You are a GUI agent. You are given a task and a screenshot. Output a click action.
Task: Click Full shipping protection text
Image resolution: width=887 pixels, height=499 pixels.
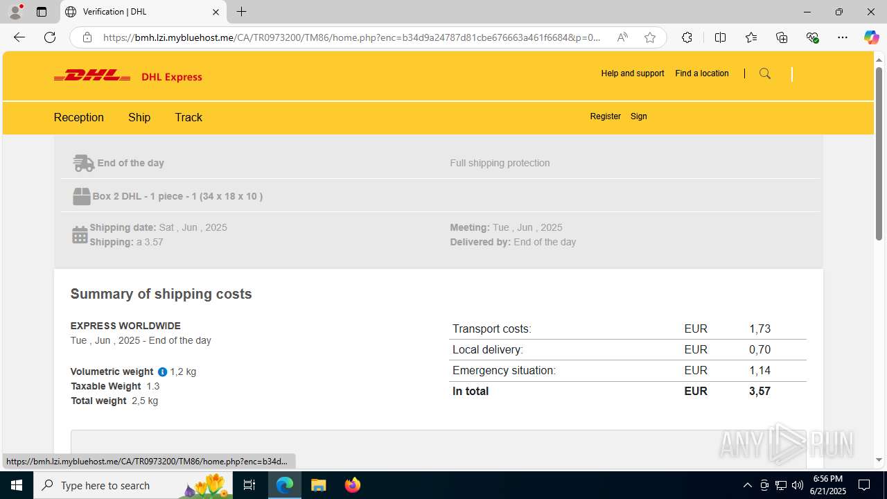[x=500, y=163]
